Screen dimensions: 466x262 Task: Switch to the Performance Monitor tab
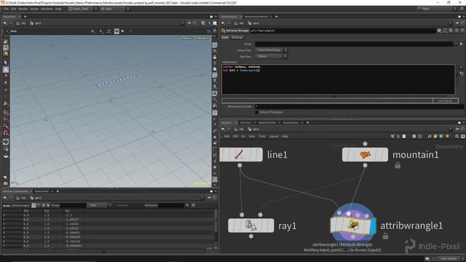[x=256, y=17]
